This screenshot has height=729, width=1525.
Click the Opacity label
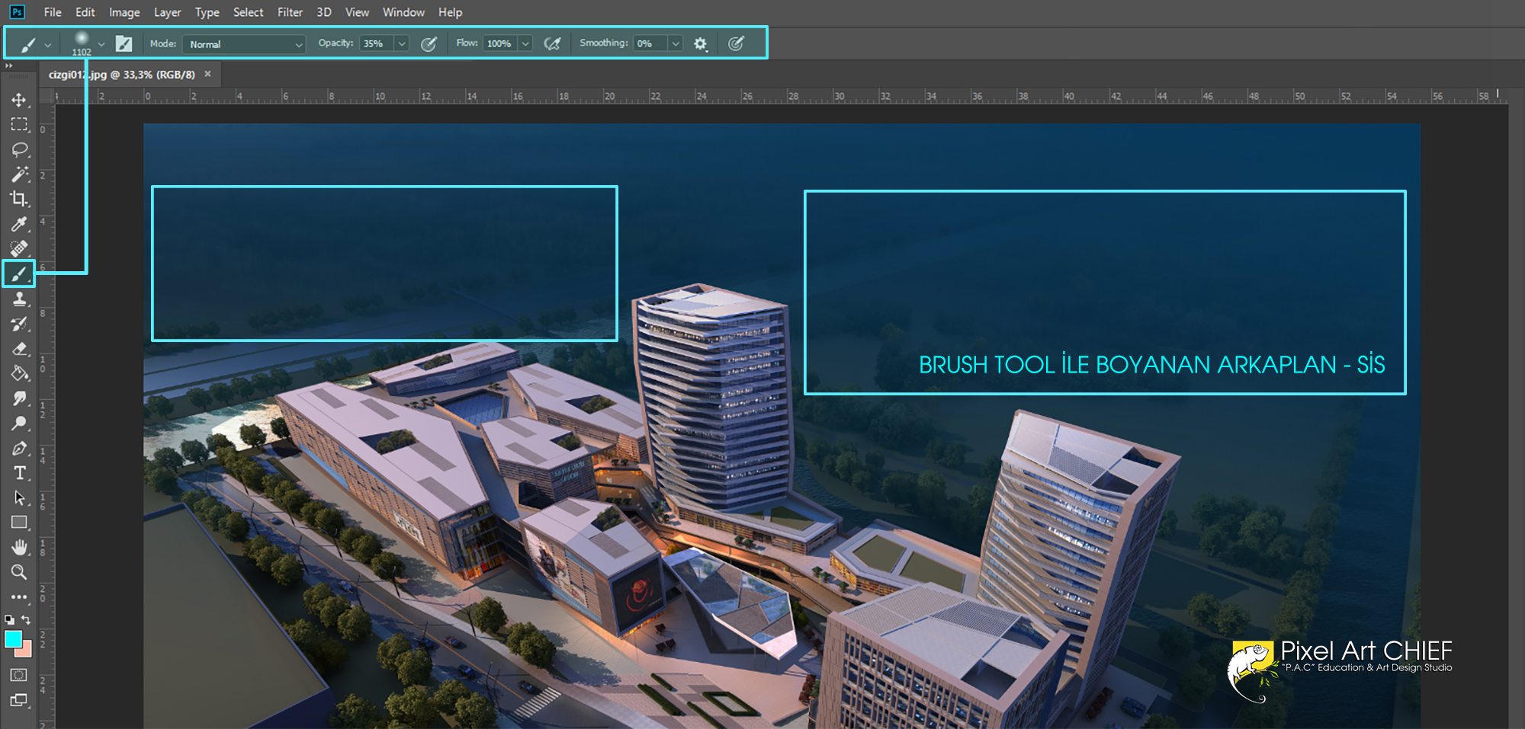tap(335, 43)
